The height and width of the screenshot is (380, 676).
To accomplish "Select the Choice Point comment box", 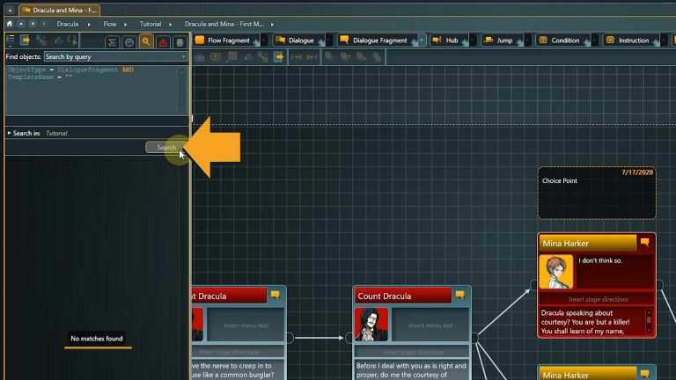I will 597,193.
